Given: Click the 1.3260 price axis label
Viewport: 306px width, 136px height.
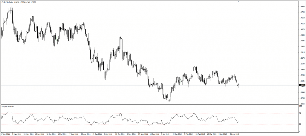Looking at the screenshot, I should [302, 75].
